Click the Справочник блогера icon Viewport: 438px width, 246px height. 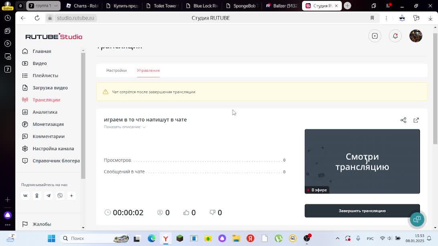pos(25,161)
